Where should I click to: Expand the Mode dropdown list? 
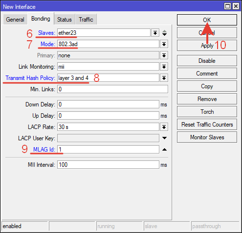(164, 44)
